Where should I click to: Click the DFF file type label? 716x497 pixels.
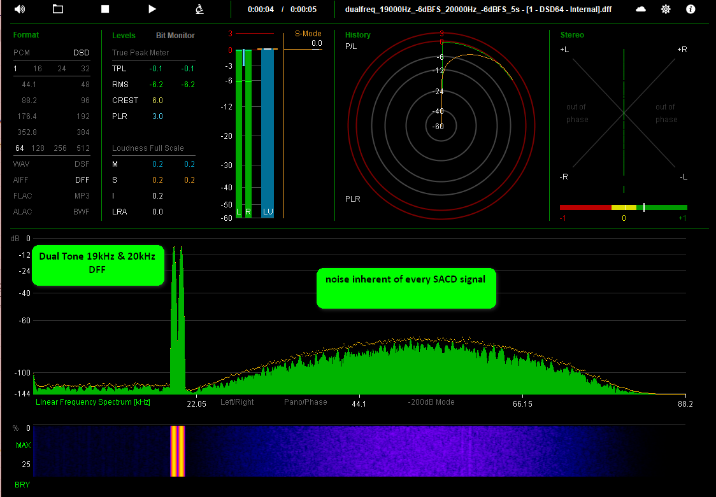(82, 179)
